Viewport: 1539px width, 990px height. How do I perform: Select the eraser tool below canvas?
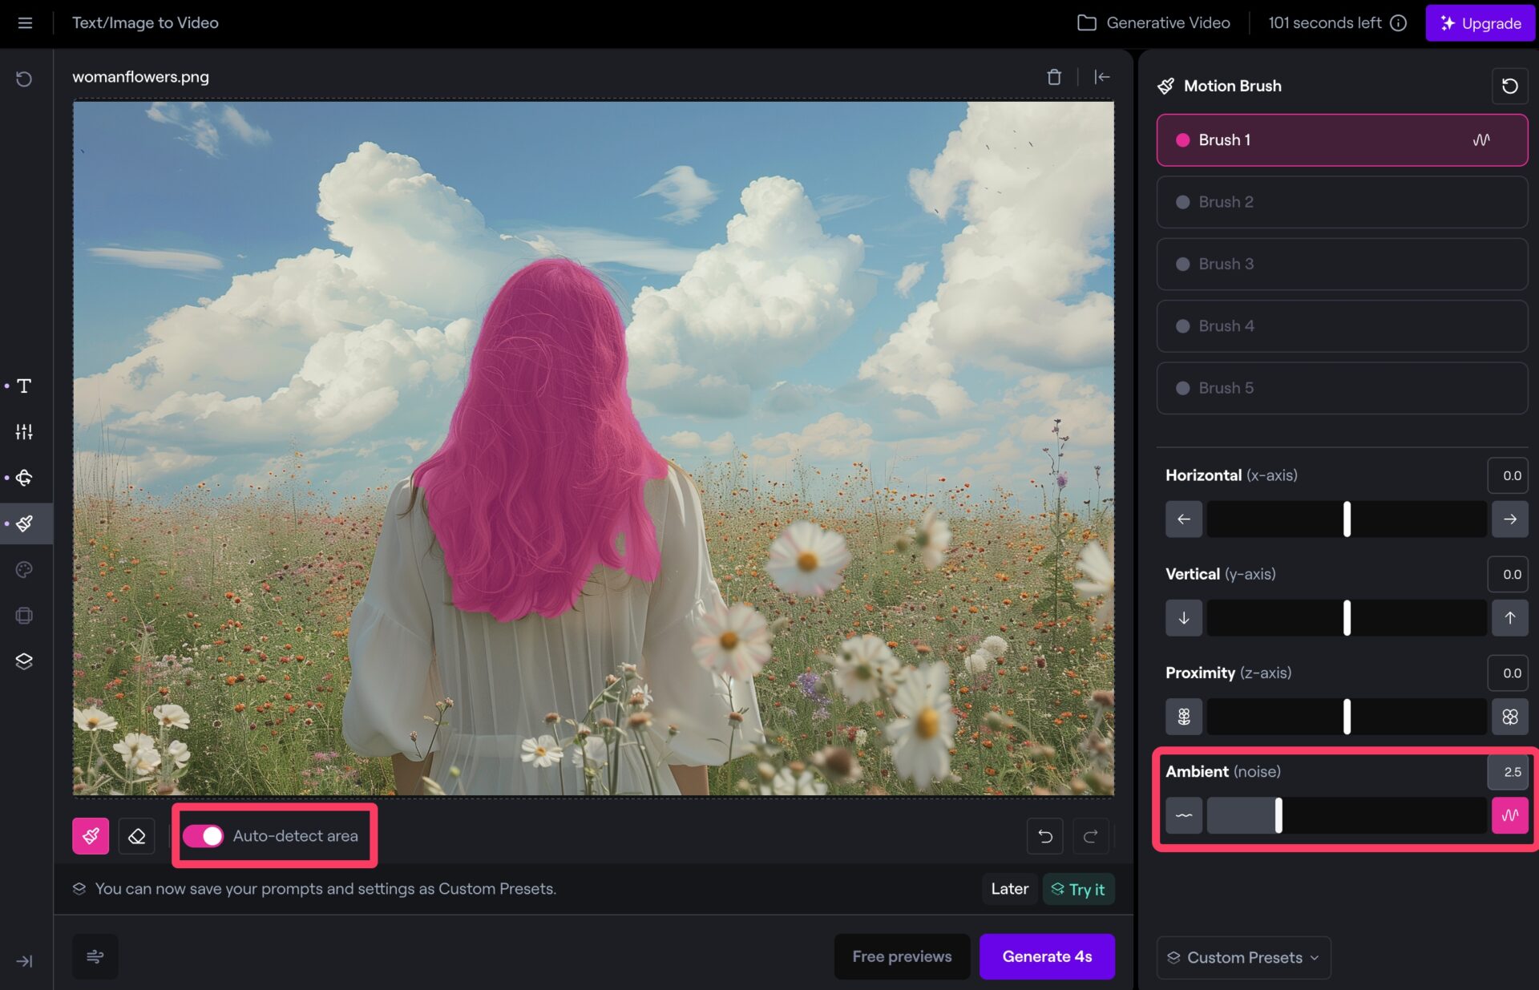(x=136, y=836)
